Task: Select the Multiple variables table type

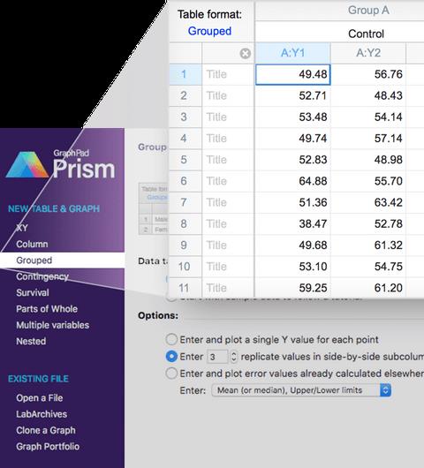Action: coord(52,325)
